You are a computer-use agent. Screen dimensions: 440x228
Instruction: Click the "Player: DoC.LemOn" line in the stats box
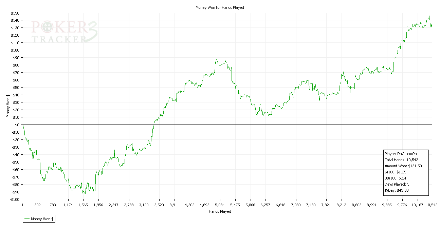coord(401,154)
